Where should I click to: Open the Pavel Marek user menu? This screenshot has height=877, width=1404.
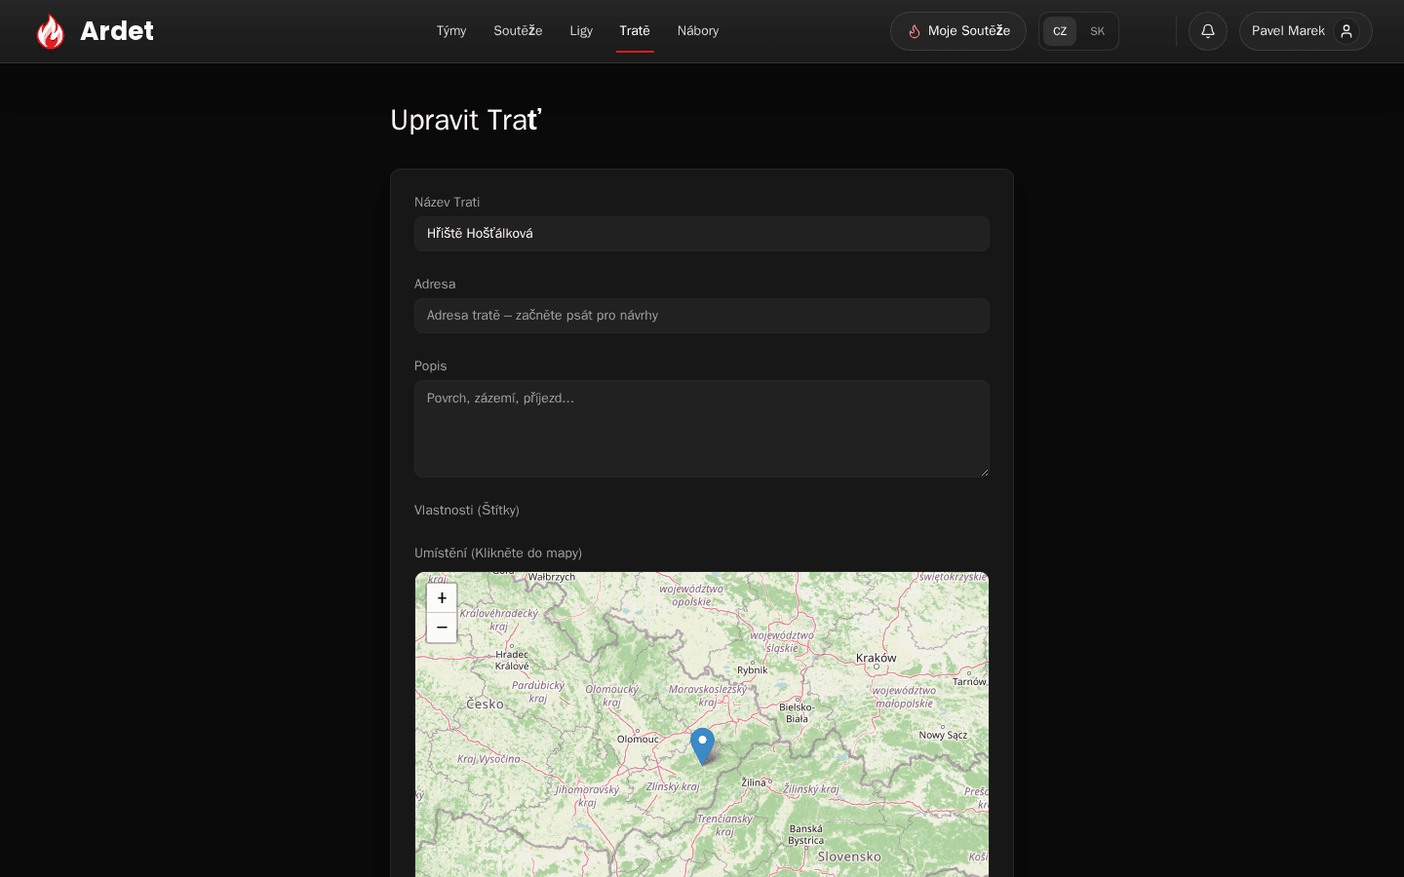[x=1306, y=31]
